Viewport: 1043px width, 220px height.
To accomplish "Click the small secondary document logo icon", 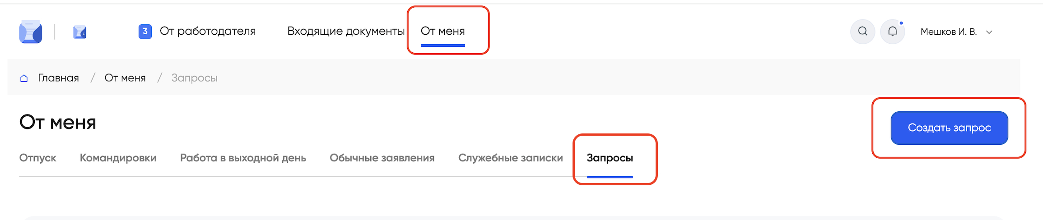I will [79, 32].
